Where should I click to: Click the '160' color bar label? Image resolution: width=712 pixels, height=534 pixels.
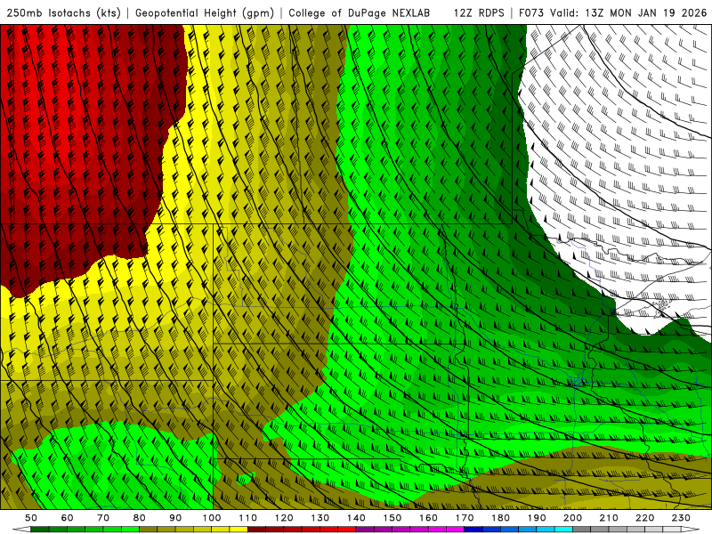(428, 518)
